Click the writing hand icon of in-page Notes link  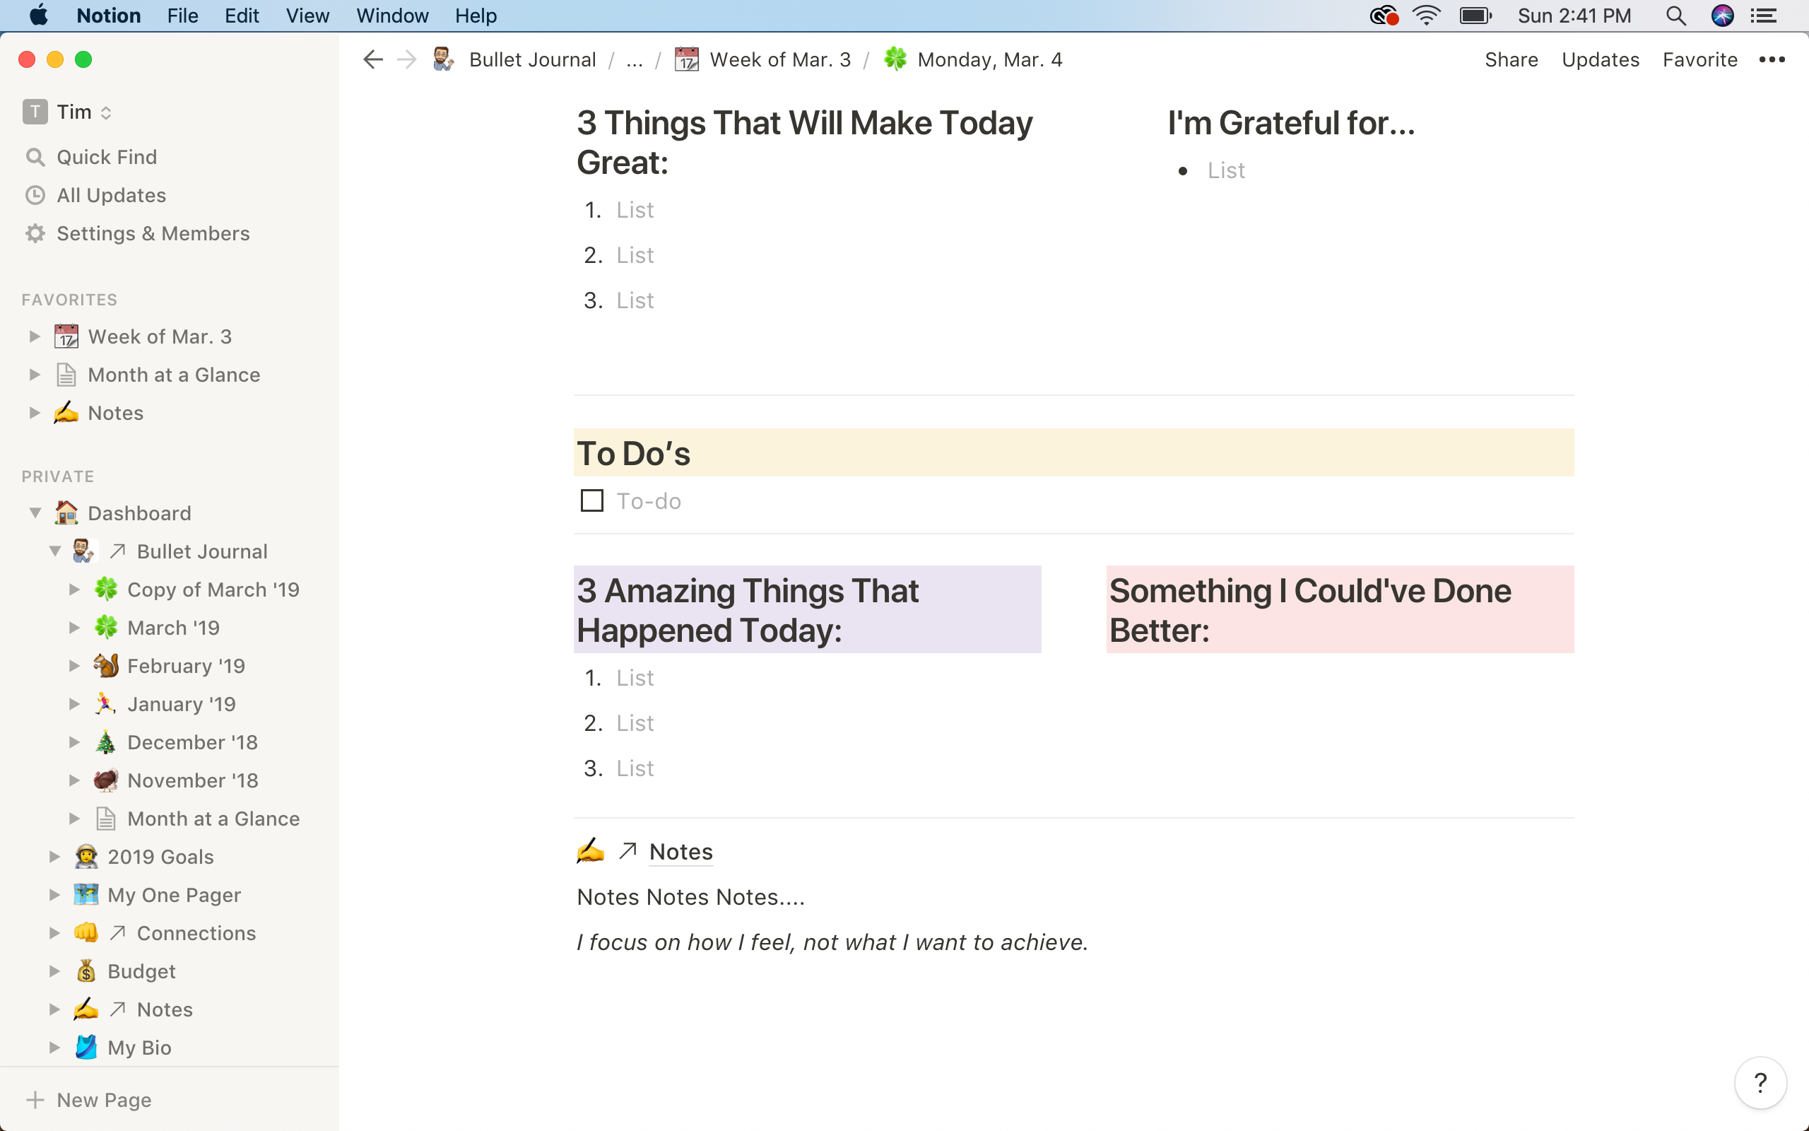click(591, 851)
